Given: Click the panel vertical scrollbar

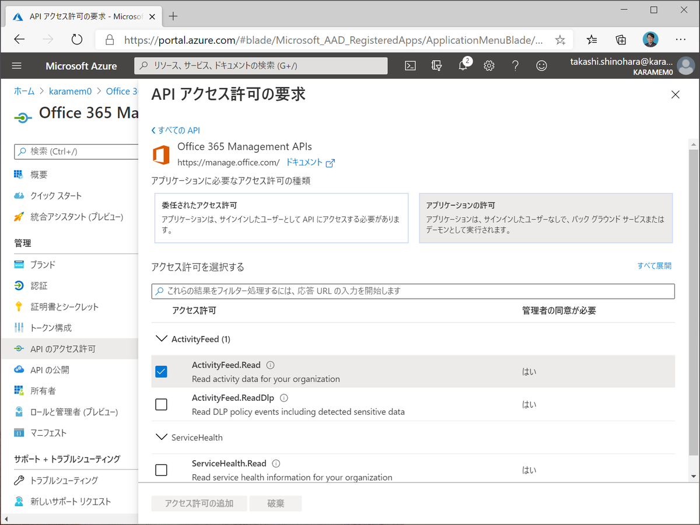Looking at the screenshot, I should (x=694, y=302).
